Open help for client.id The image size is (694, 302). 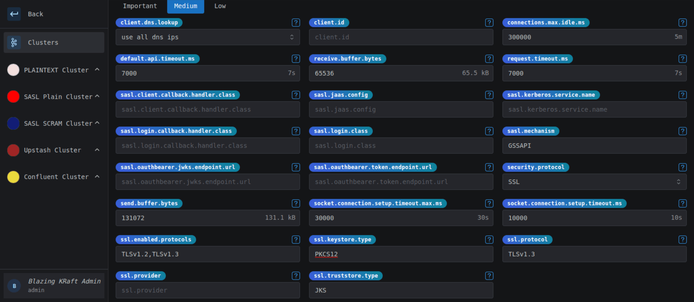[489, 22]
